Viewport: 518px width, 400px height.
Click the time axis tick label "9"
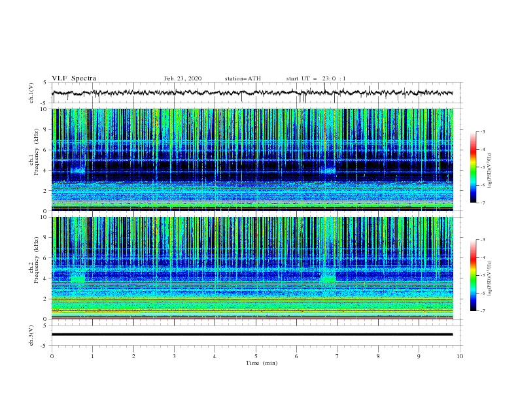coord(419,356)
